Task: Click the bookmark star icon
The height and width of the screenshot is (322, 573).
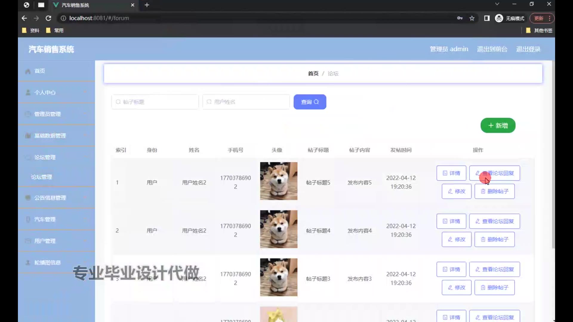Action: point(472,18)
